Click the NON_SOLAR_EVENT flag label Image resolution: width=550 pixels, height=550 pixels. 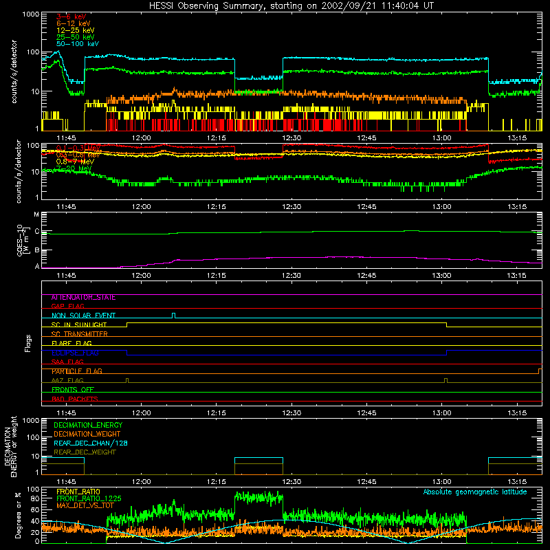83,316
